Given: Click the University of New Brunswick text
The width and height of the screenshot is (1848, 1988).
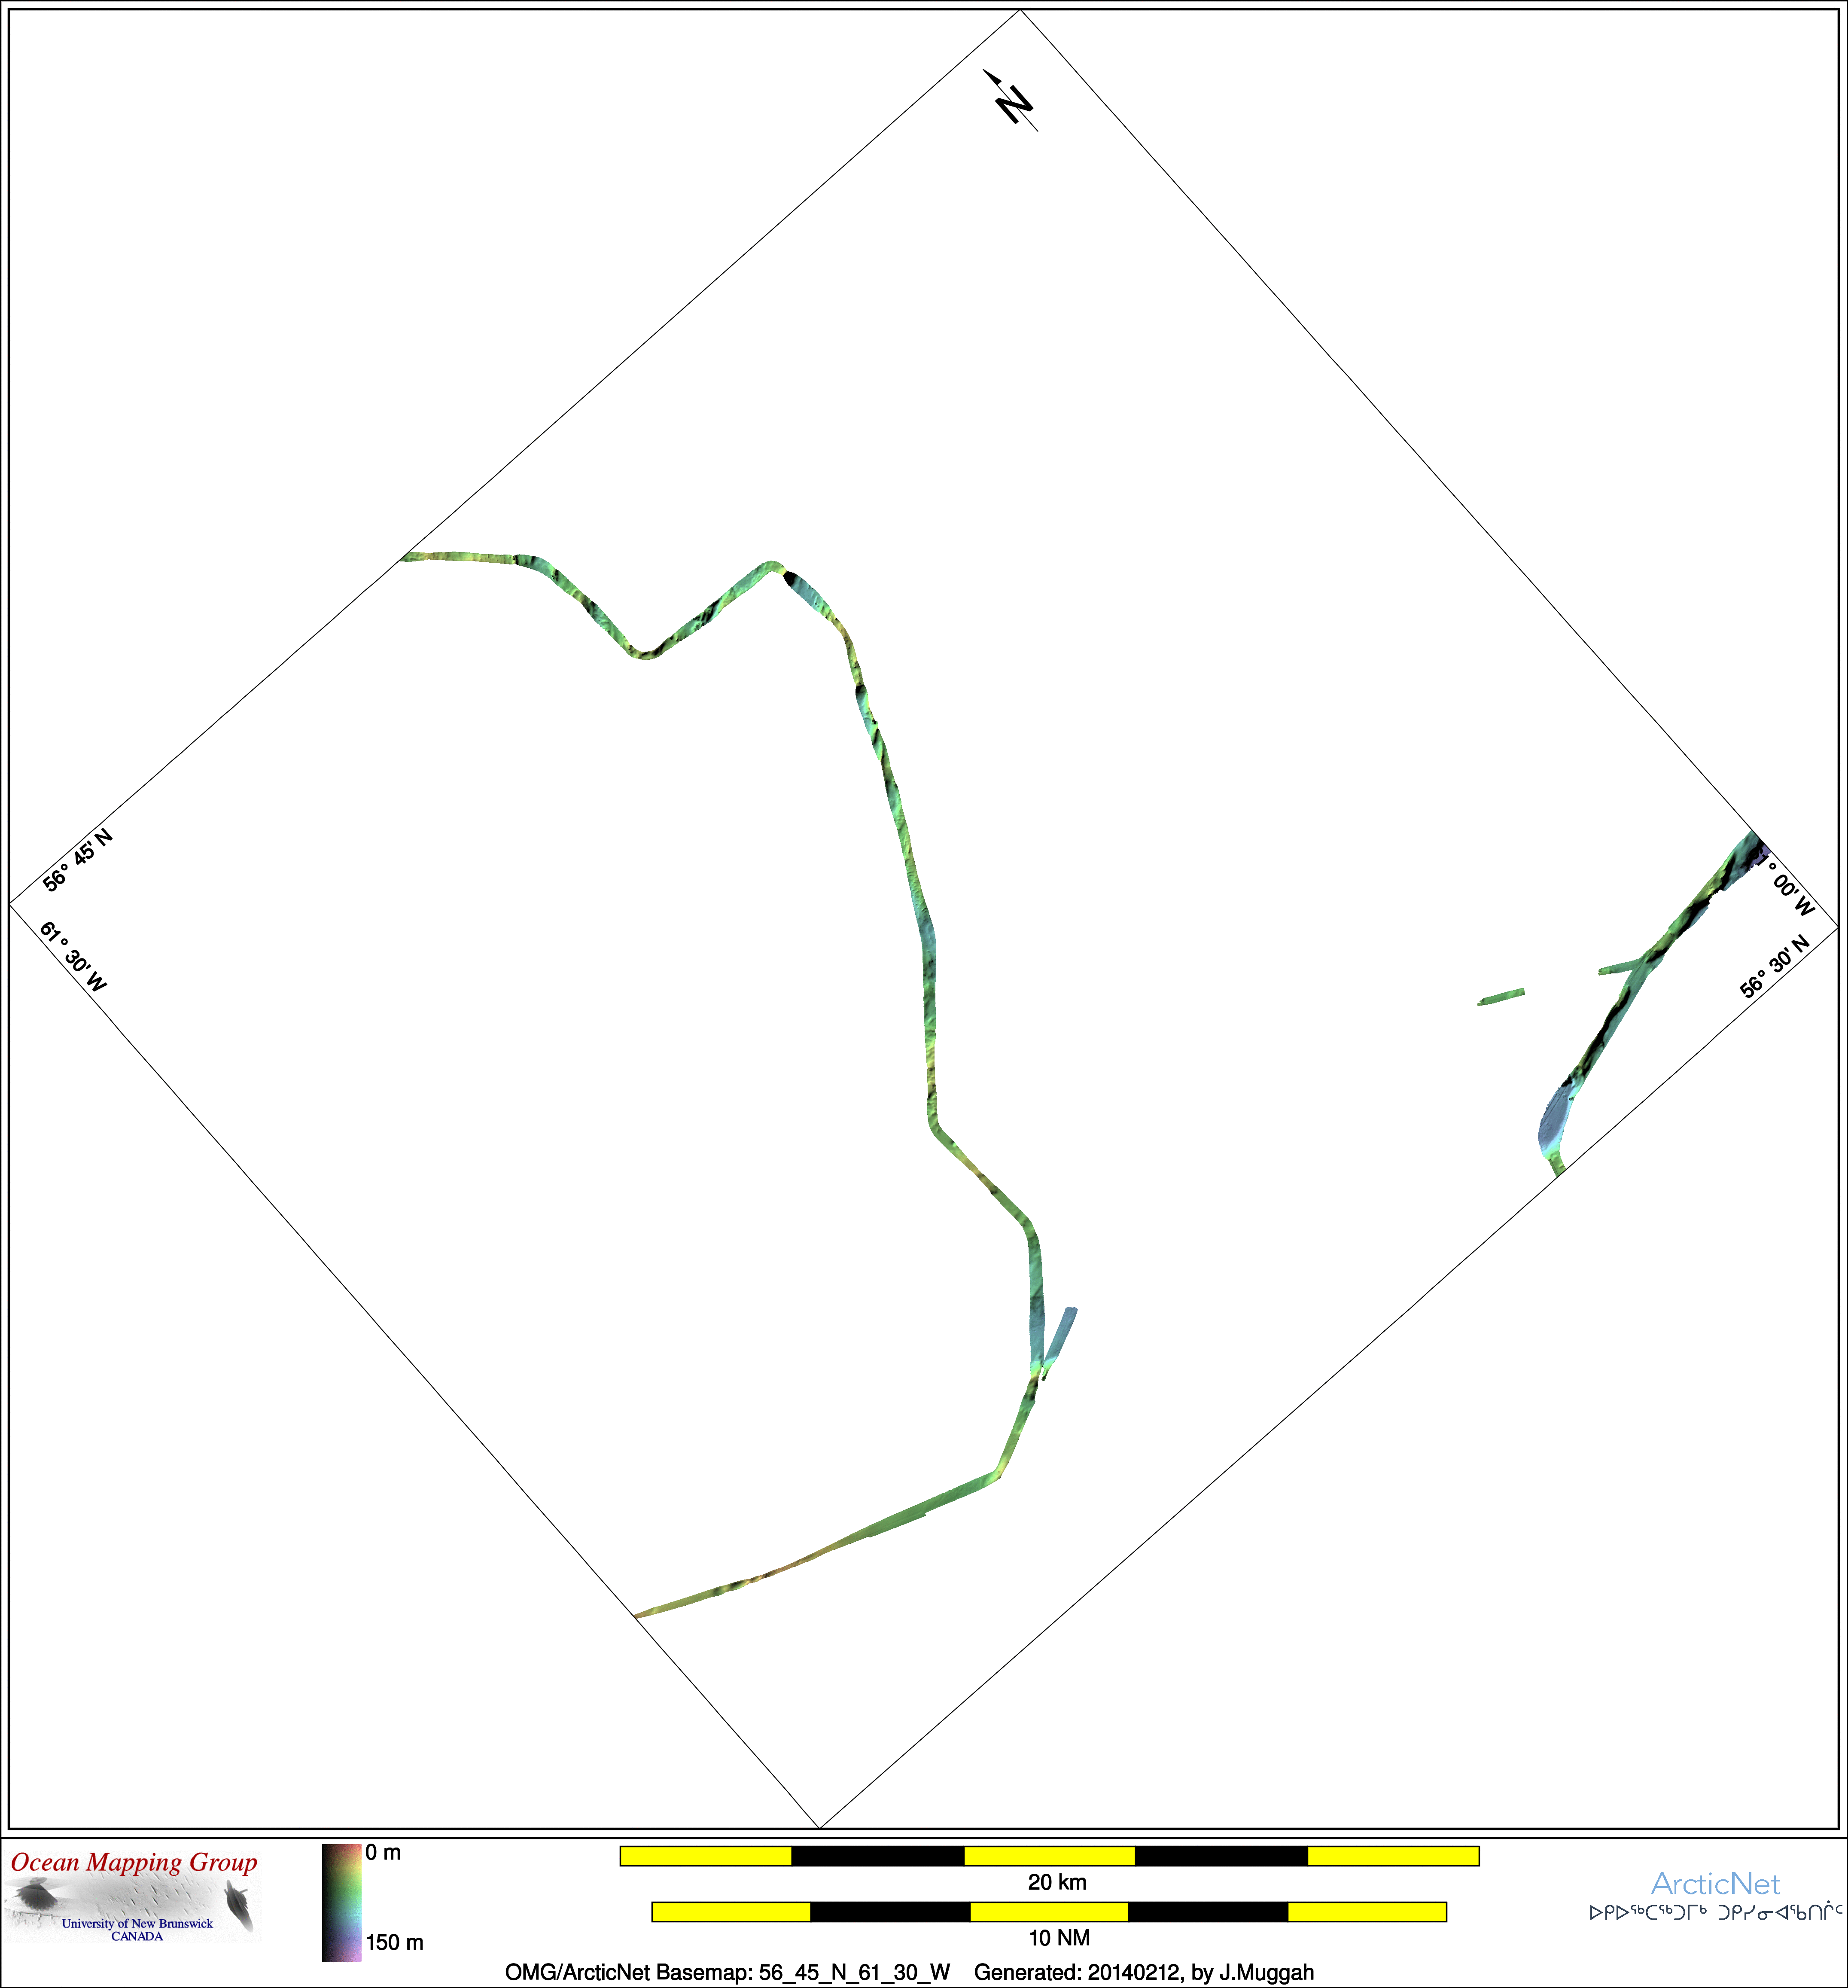Looking at the screenshot, I should coord(137,1924).
